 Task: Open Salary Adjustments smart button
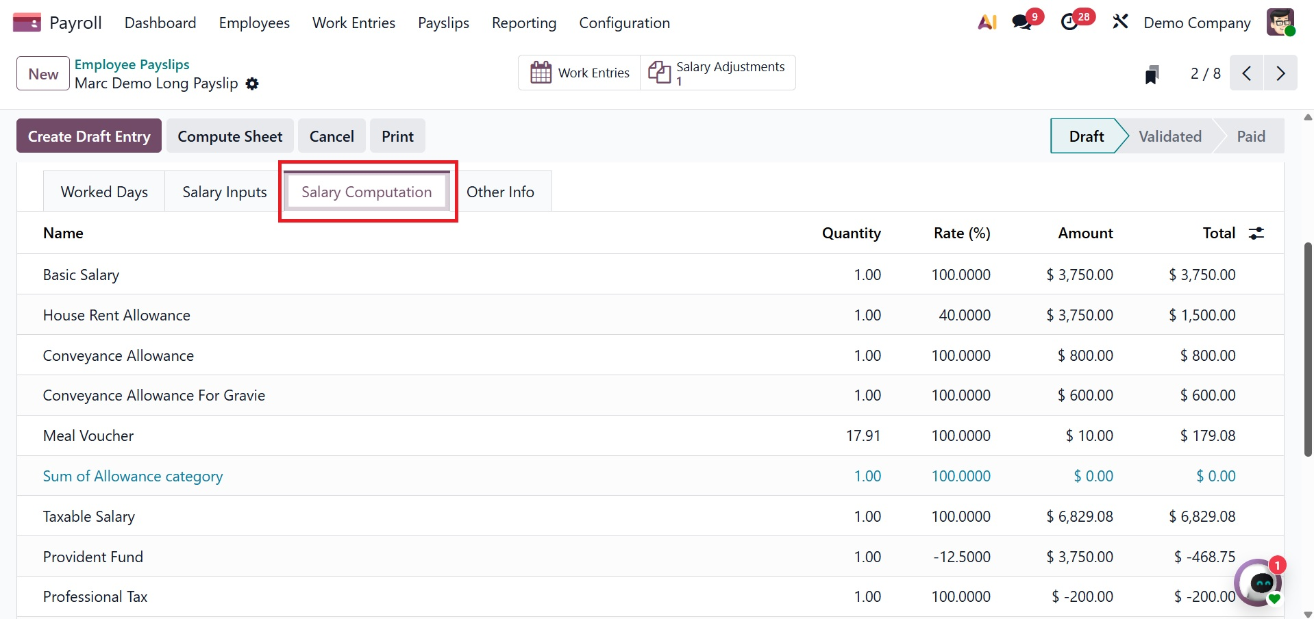pyautogui.click(x=718, y=73)
